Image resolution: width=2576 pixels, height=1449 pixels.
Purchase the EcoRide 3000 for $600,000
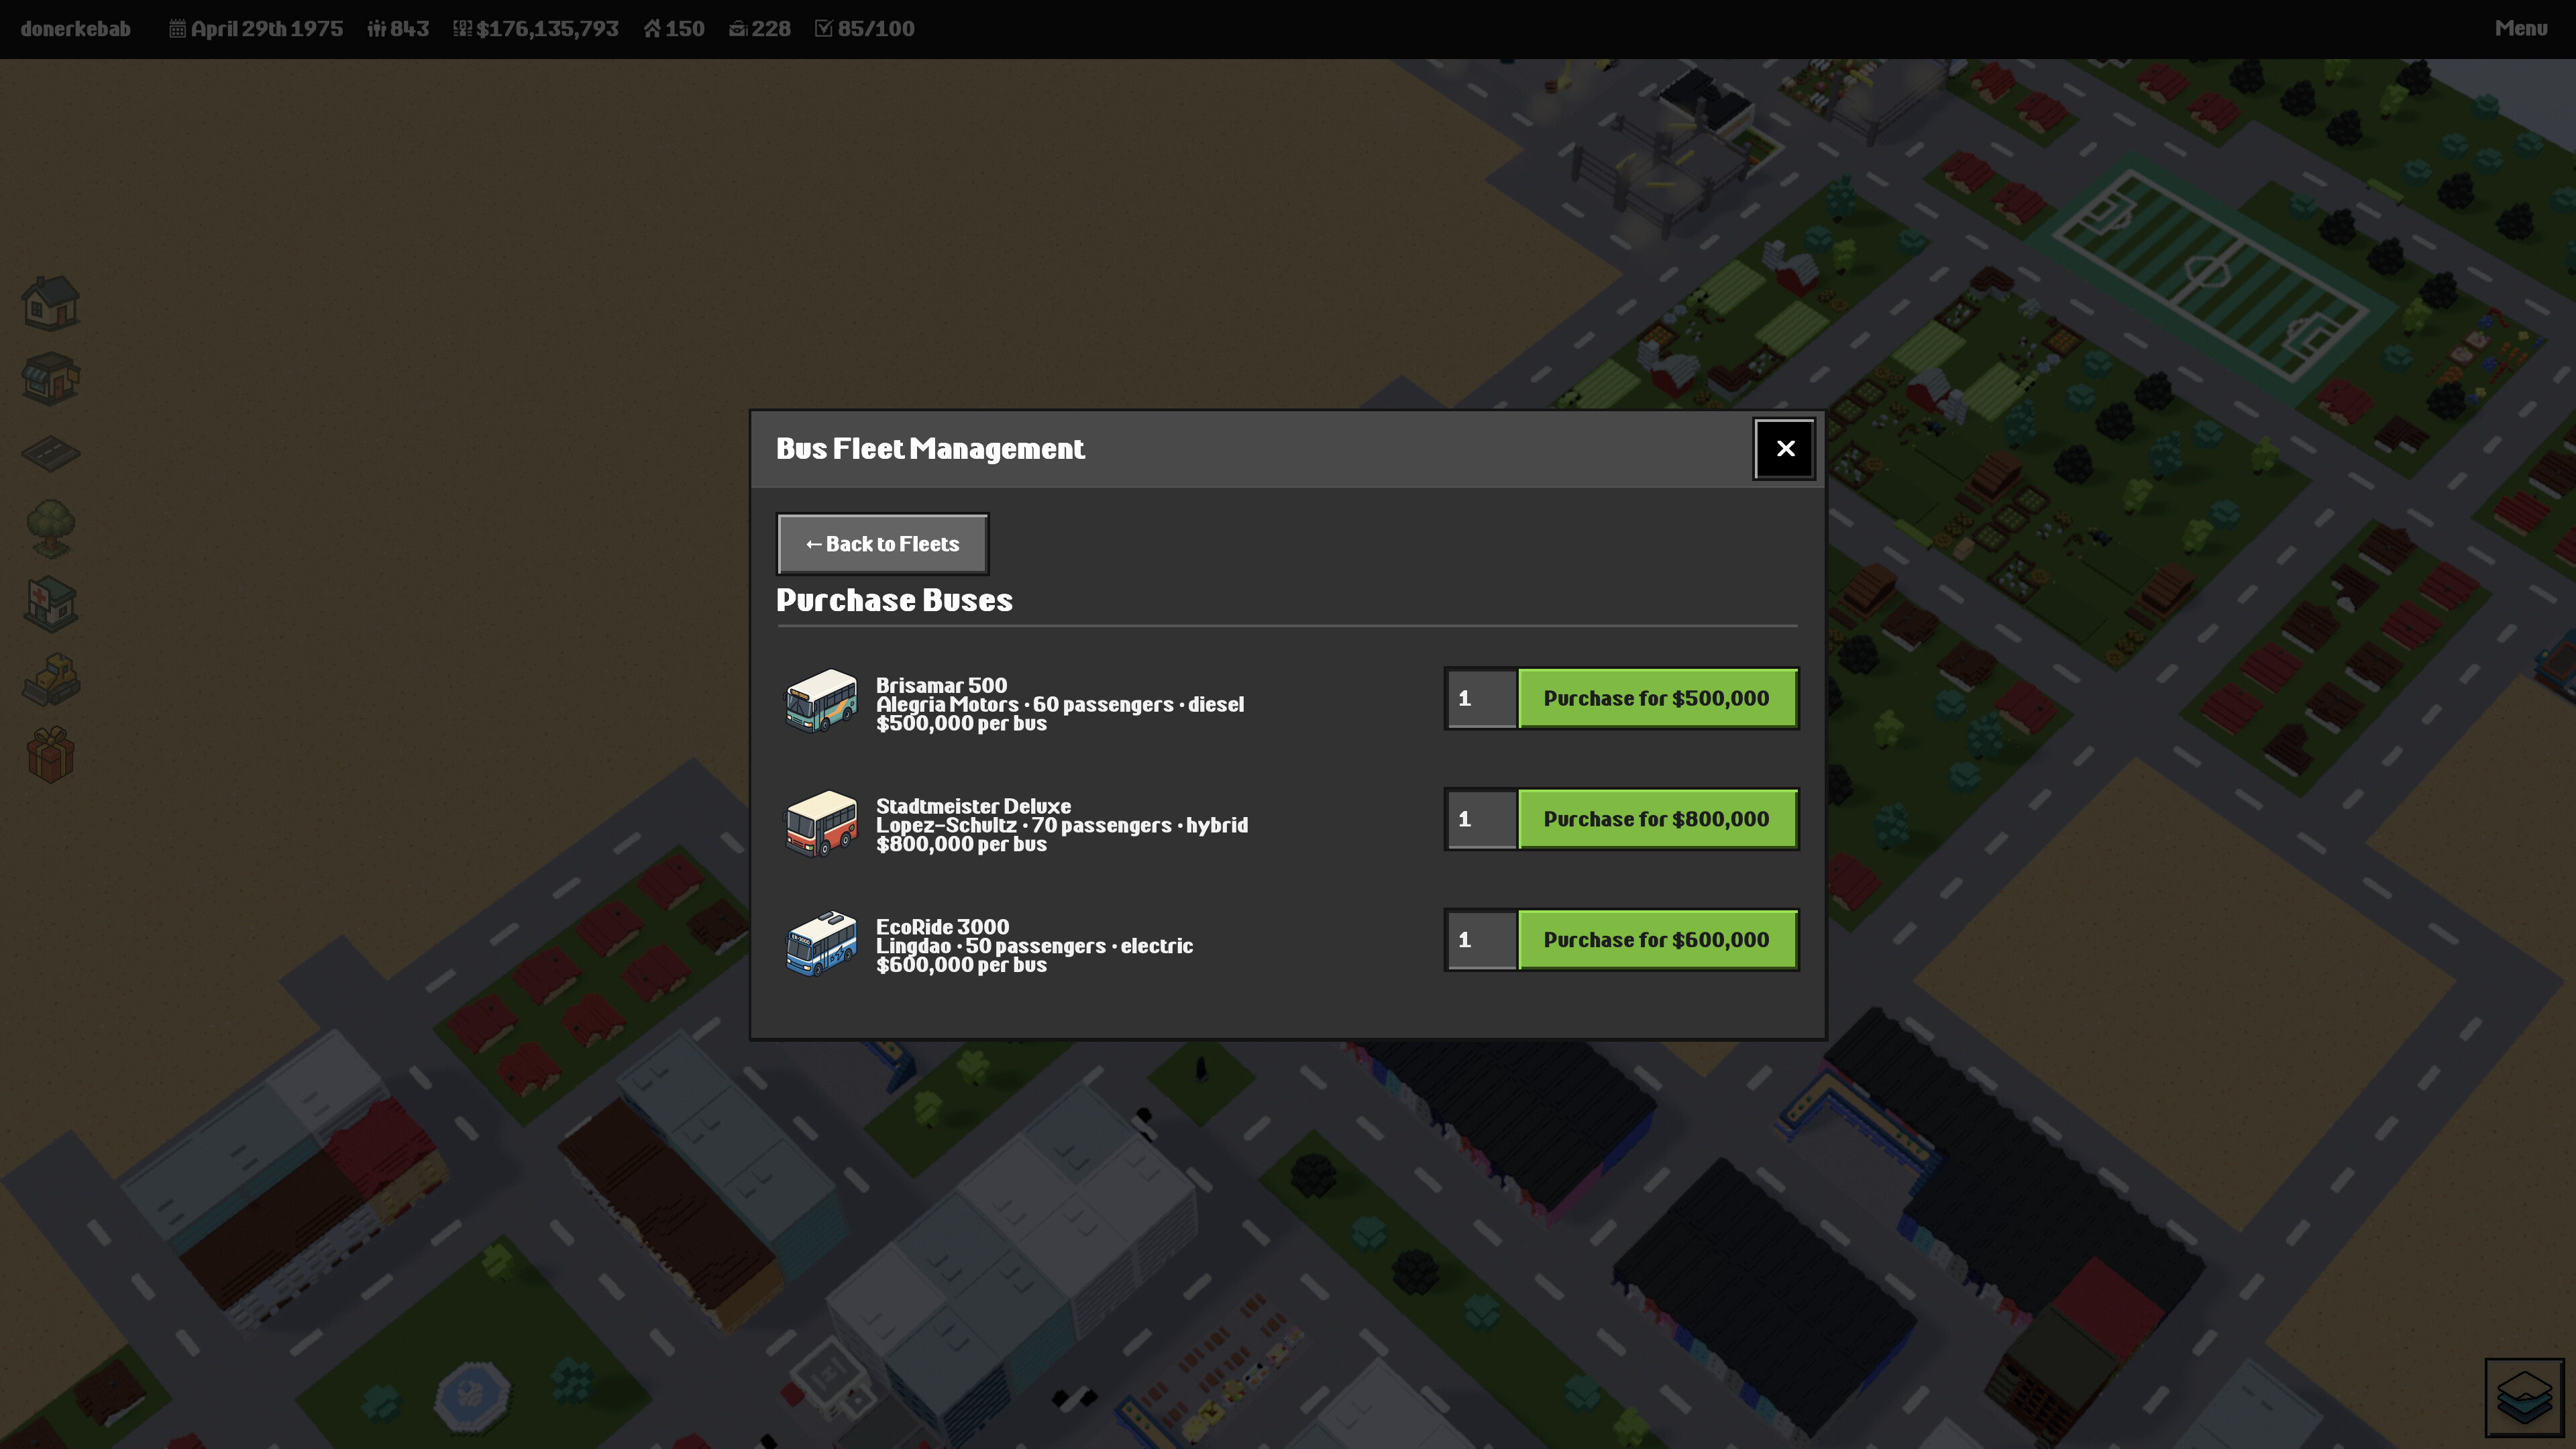click(x=1657, y=940)
